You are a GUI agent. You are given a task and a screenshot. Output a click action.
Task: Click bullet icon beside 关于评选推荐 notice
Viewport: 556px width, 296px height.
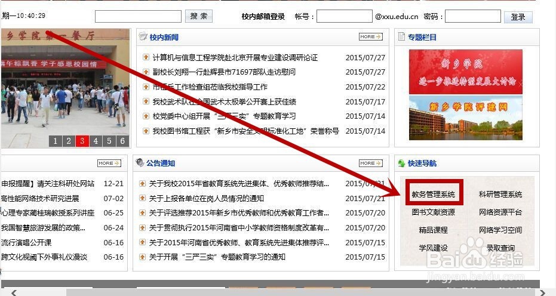click(x=142, y=212)
